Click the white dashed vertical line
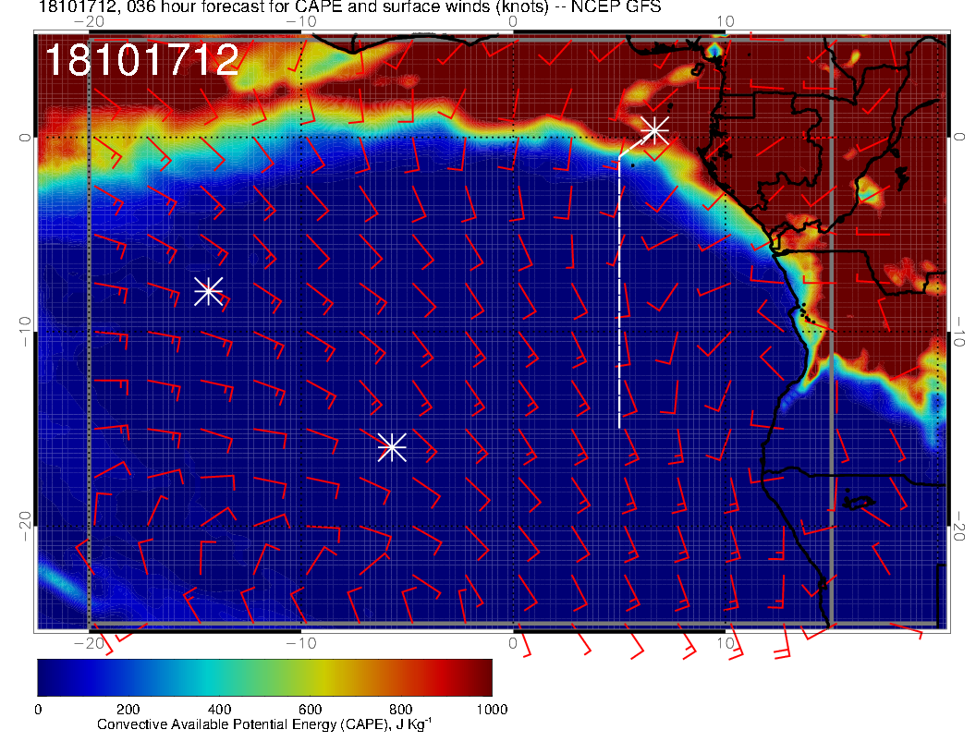976x754 pixels. point(619,296)
